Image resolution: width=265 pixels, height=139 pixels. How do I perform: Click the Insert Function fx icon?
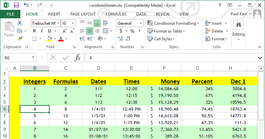(77, 58)
